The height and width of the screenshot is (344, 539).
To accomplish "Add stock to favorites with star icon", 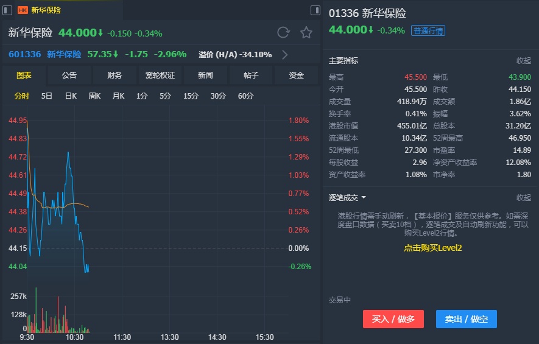I will click(x=306, y=33).
